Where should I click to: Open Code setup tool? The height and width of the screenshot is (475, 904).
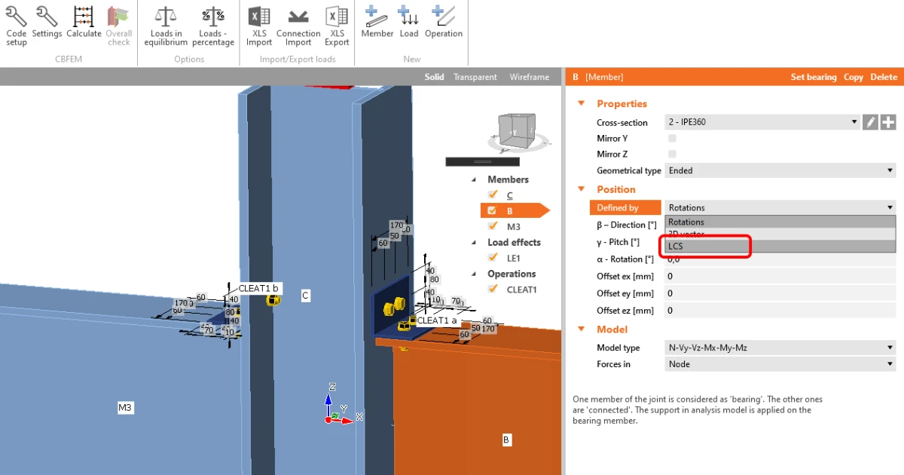pos(16,26)
